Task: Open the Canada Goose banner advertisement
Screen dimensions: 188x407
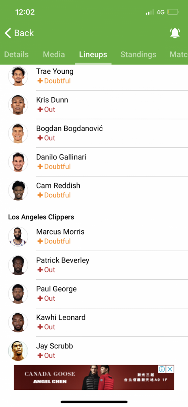Action: (94, 377)
